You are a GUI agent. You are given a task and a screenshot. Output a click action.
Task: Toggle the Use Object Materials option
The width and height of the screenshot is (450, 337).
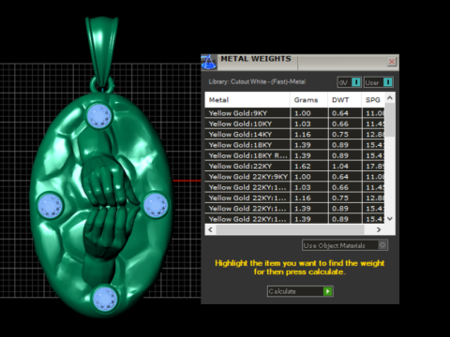coord(345,245)
